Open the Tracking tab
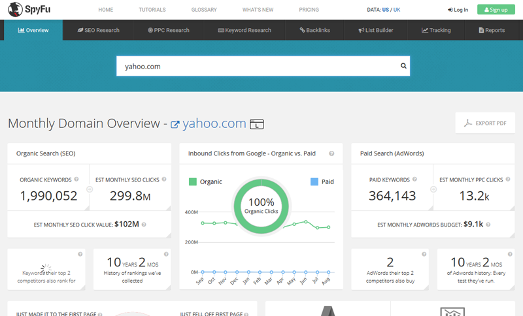The height and width of the screenshot is (316, 523). 436,30
